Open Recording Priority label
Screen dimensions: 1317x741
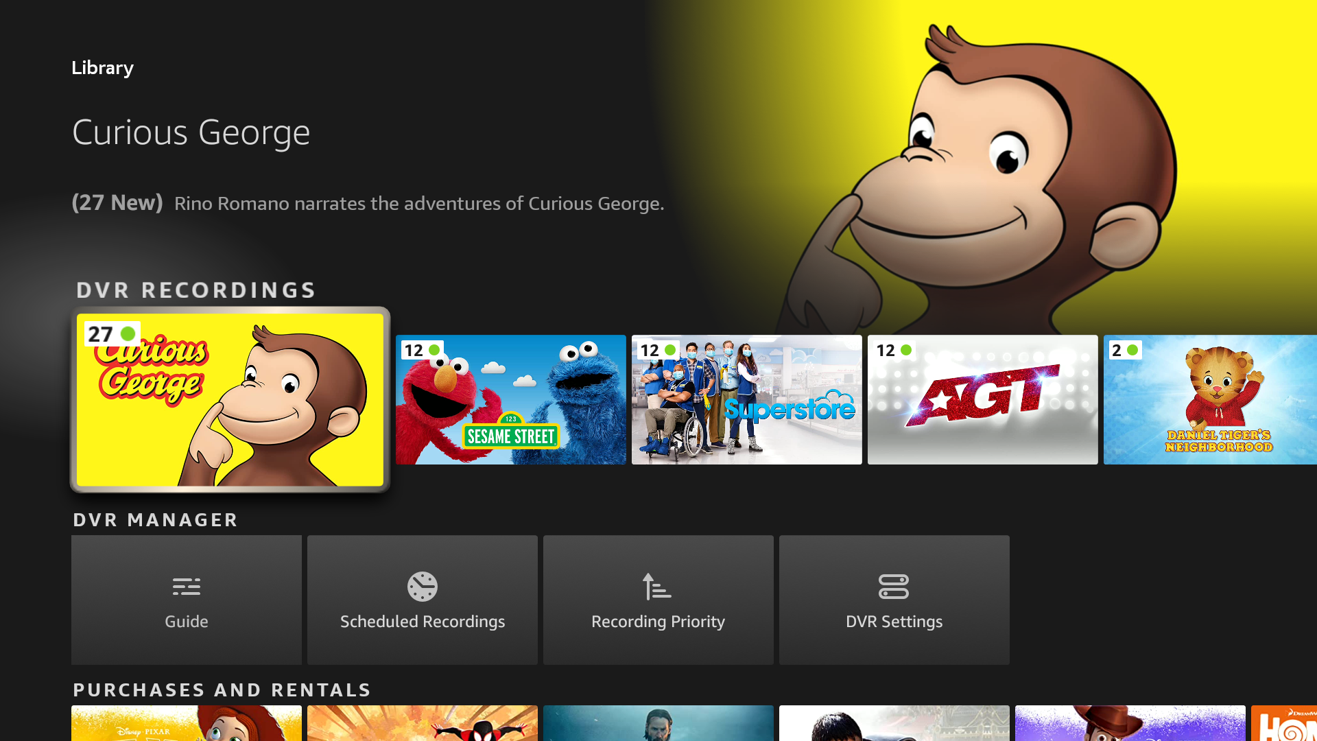pos(658,622)
